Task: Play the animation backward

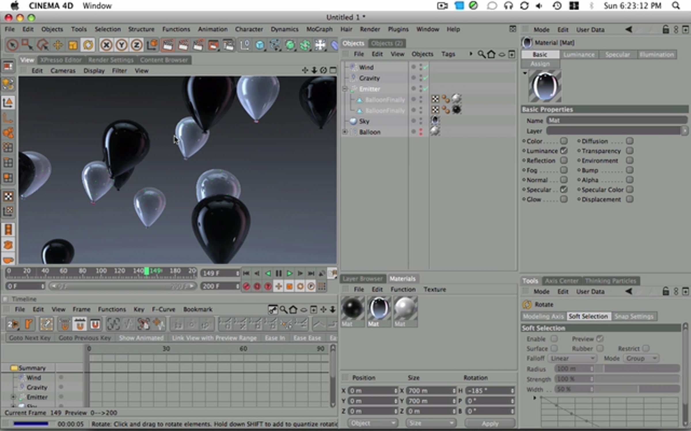Action: coord(268,273)
